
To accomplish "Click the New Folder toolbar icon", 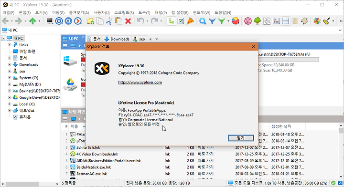I will [90, 21].
